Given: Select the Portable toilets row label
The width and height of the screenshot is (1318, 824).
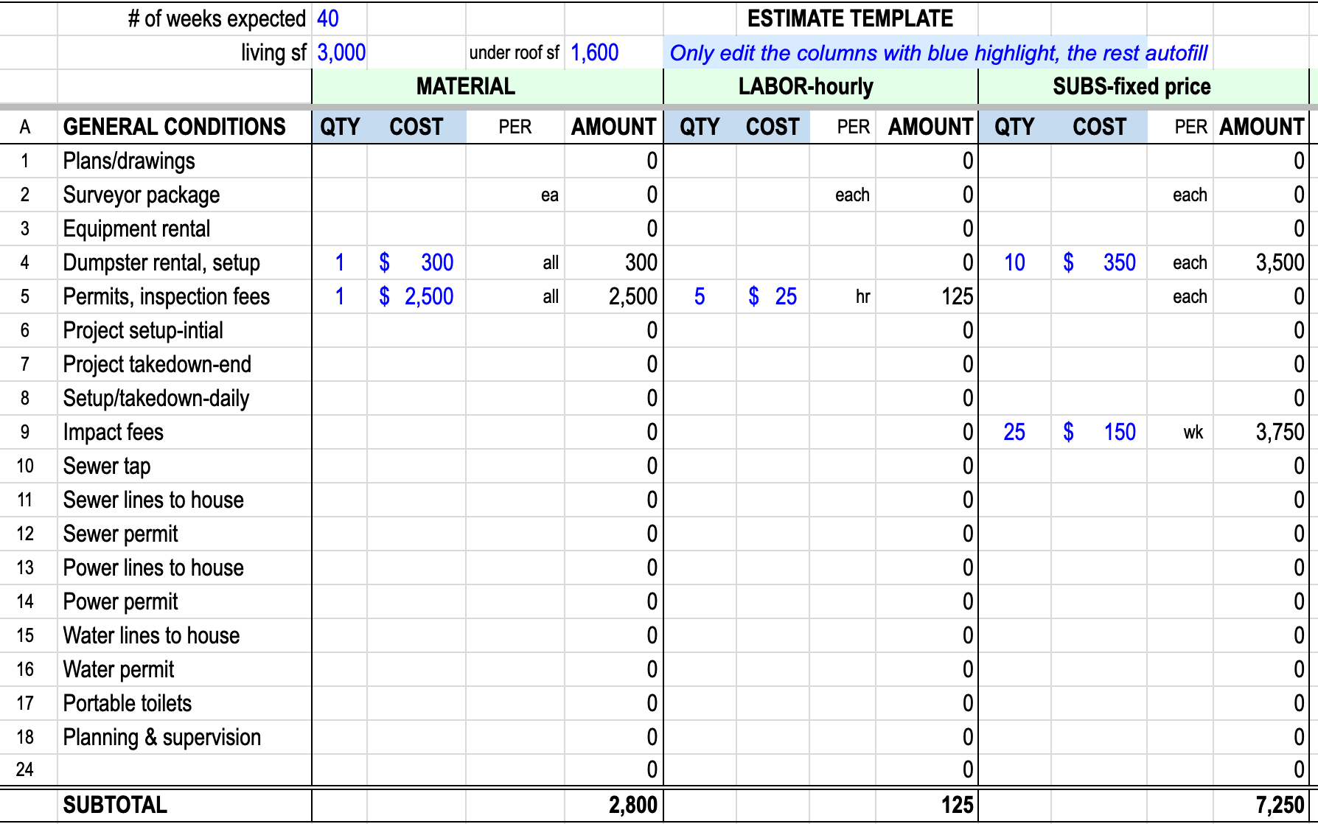Looking at the screenshot, I should 128,703.
